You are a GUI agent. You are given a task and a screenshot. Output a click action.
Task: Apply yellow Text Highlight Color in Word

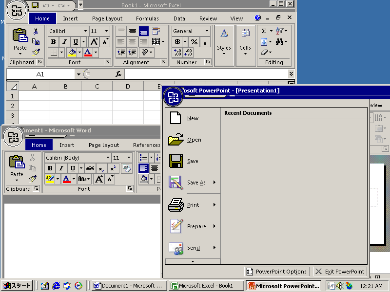pyautogui.click(x=50, y=179)
